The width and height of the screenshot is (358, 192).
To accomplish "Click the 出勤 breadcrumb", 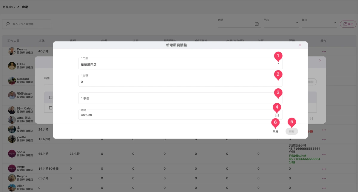I will (25, 7).
